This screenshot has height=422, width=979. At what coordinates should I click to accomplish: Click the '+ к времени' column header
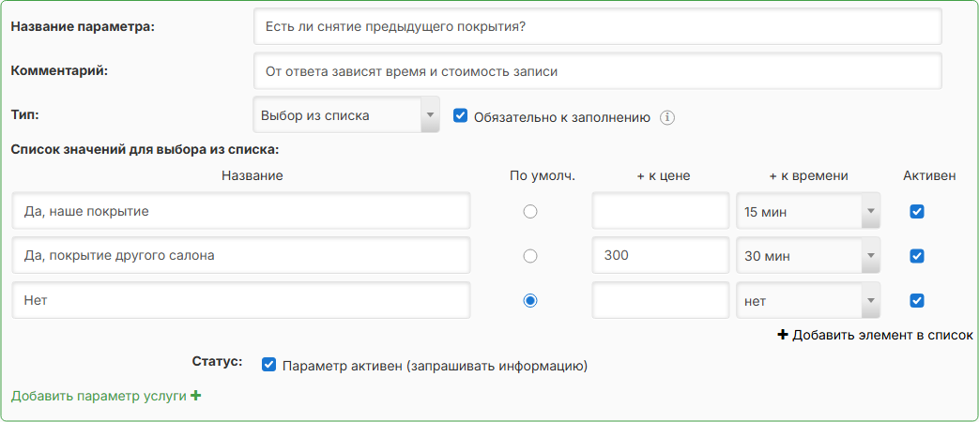[808, 175]
